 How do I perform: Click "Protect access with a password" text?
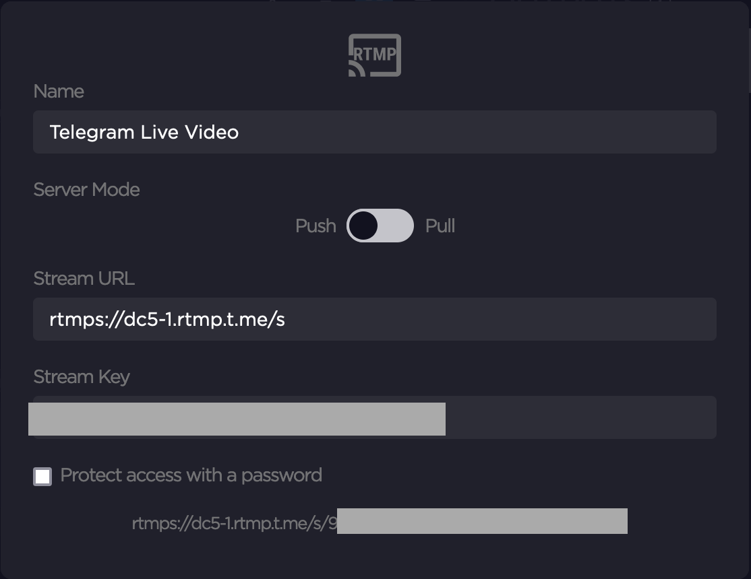click(x=191, y=475)
